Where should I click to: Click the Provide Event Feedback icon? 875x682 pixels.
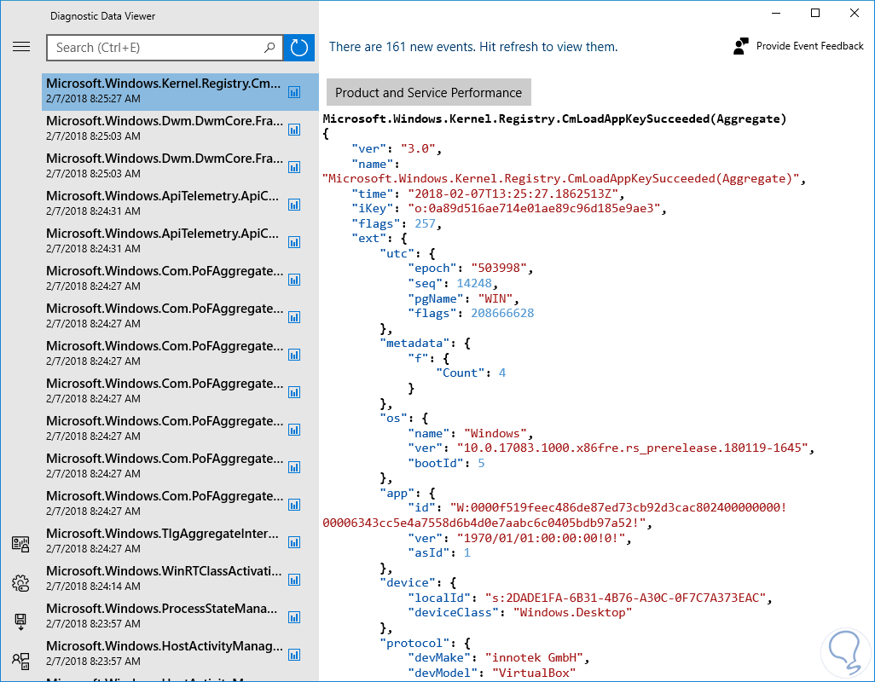tap(741, 47)
